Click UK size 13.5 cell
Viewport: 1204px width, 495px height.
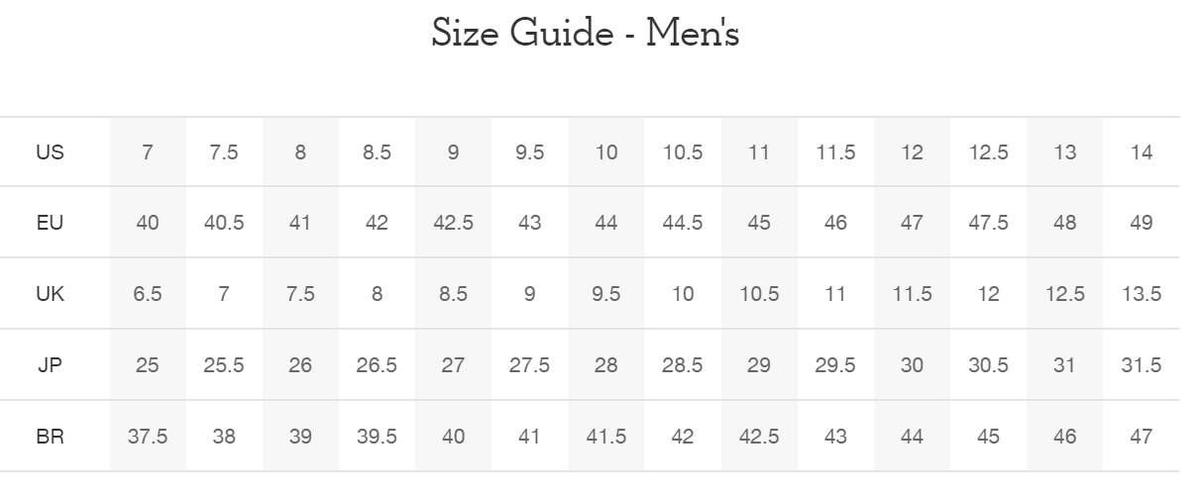click(x=1142, y=294)
